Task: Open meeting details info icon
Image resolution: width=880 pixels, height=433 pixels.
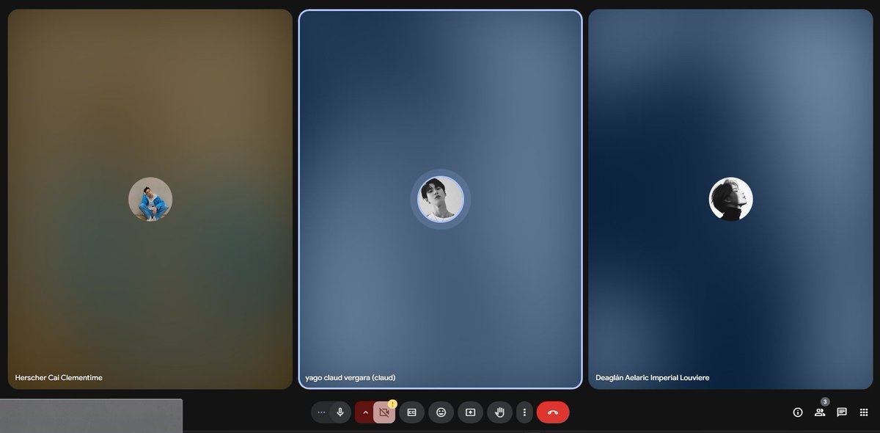Action: click(798, 412)
